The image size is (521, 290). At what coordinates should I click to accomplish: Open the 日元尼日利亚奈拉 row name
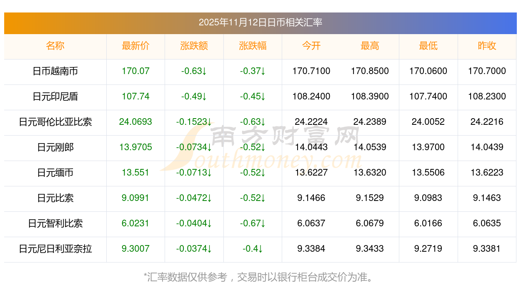(x=55, y=249)
